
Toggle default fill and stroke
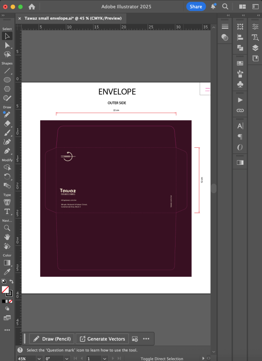[3, 282]
